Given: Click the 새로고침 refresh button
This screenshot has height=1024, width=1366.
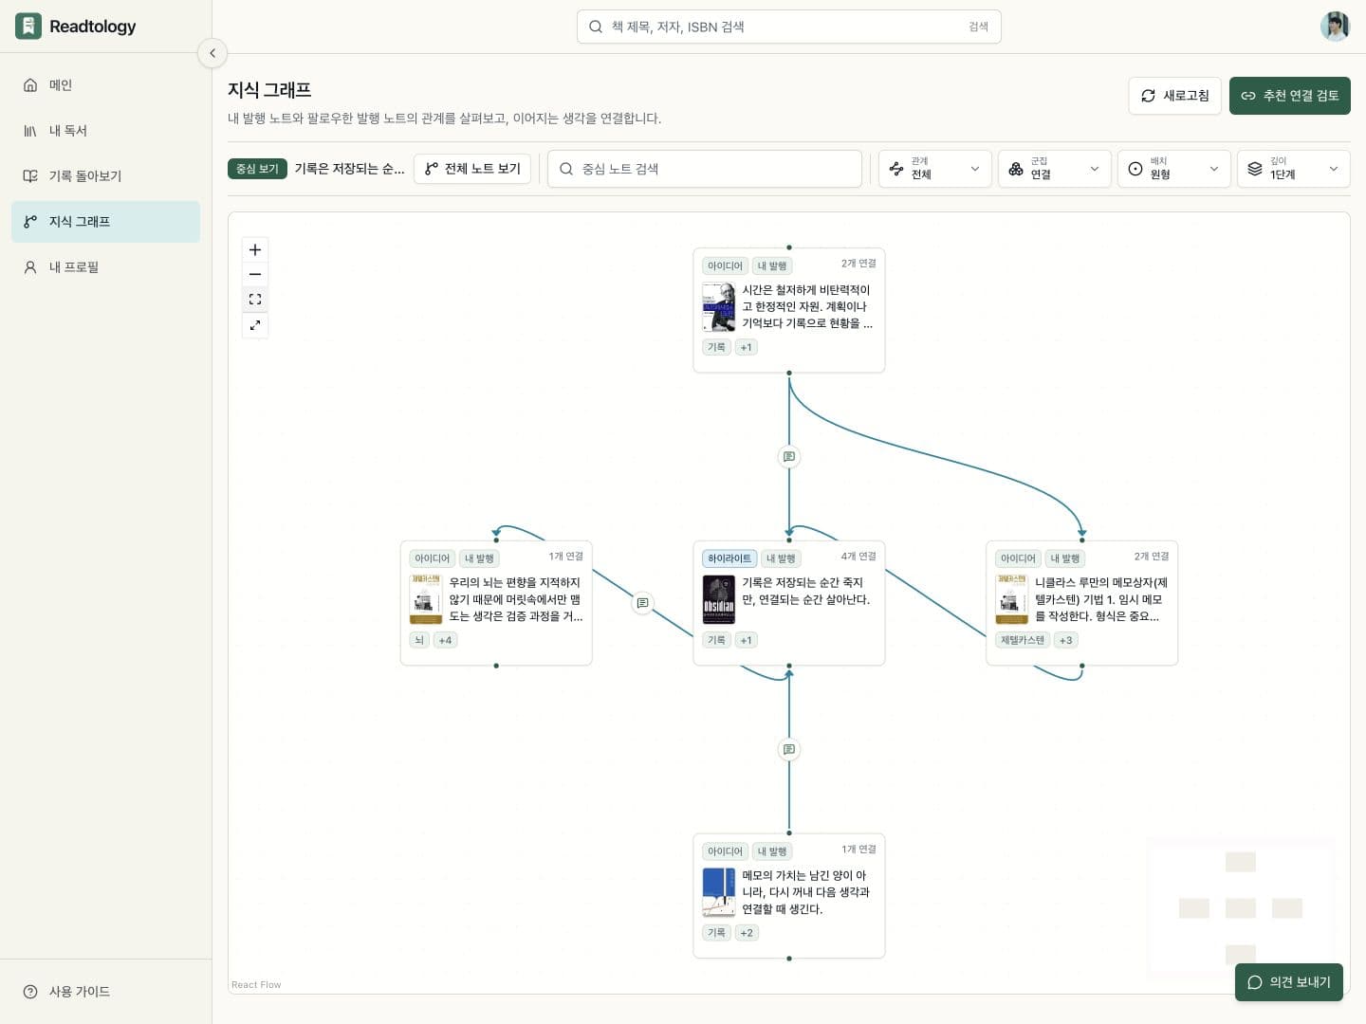Looking at the screenshot, I should pyautogui.click(x=1174, y=96).
